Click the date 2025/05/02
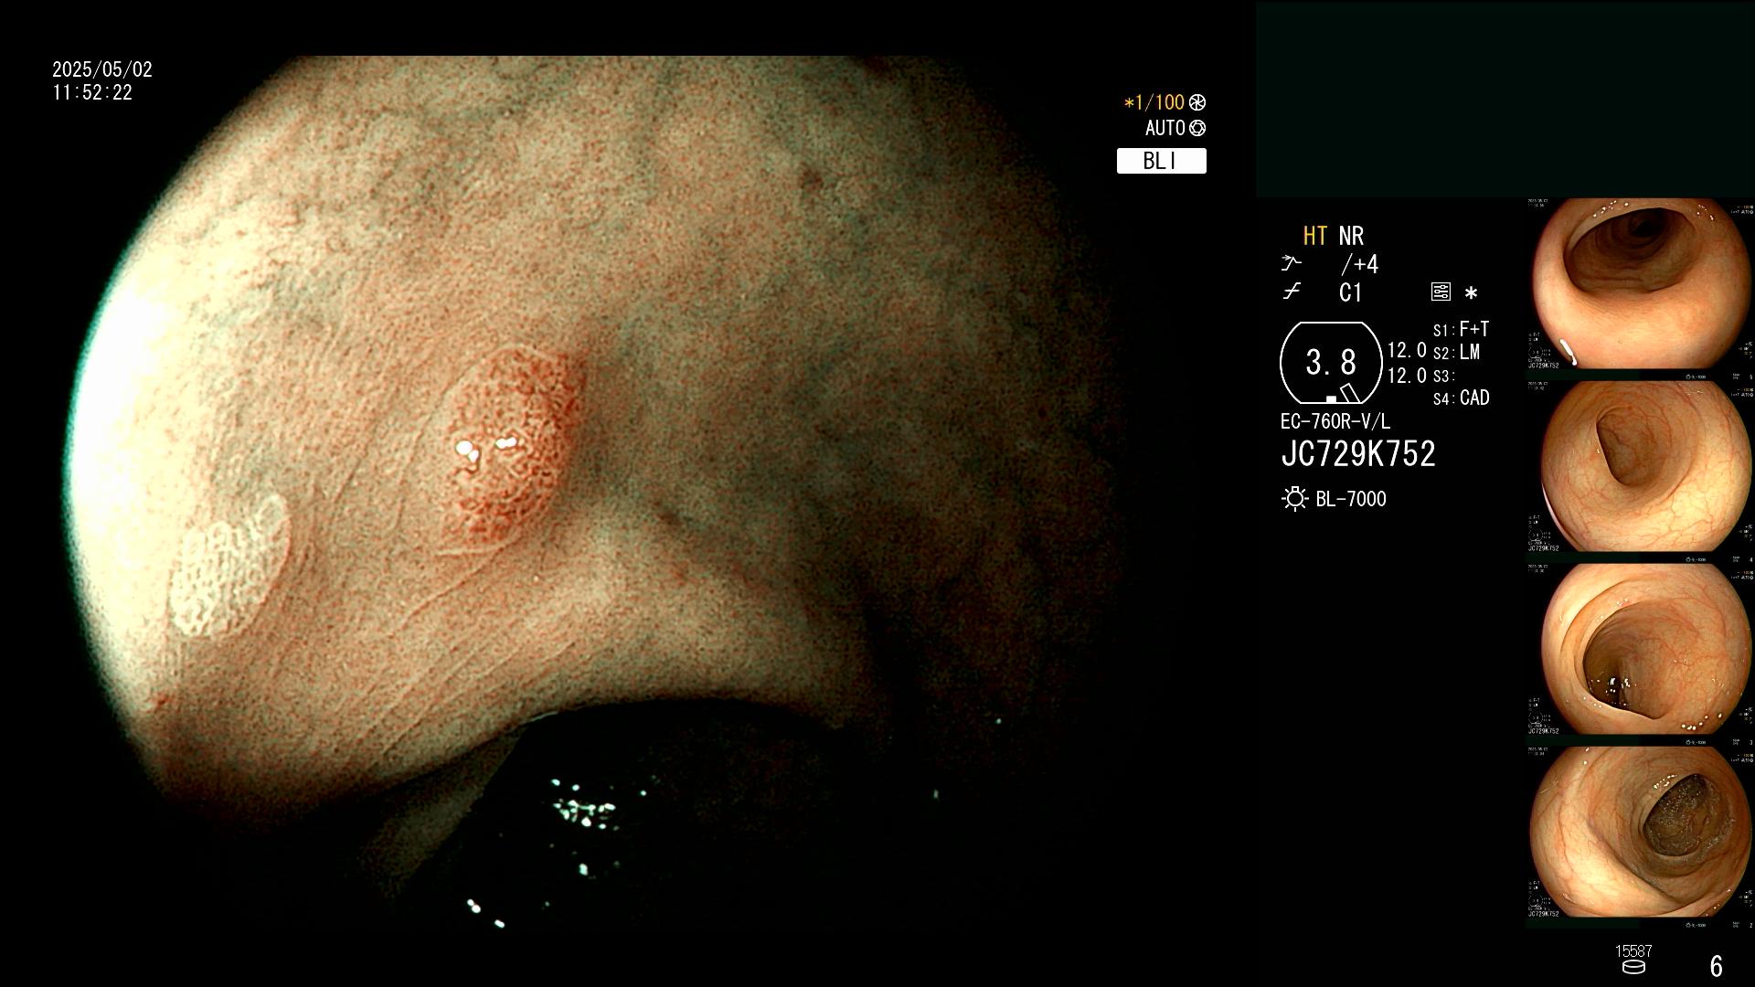 [102, 69]
